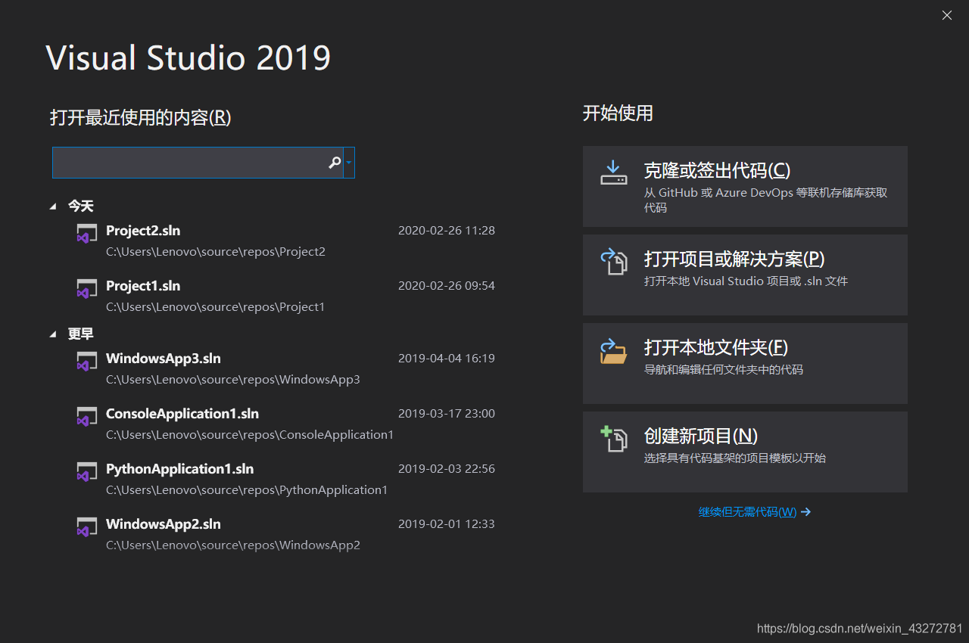This screenshot has width=969, height=643.
Task: Click the date 2019-02-01 12:33
Action: pos(447,524)
